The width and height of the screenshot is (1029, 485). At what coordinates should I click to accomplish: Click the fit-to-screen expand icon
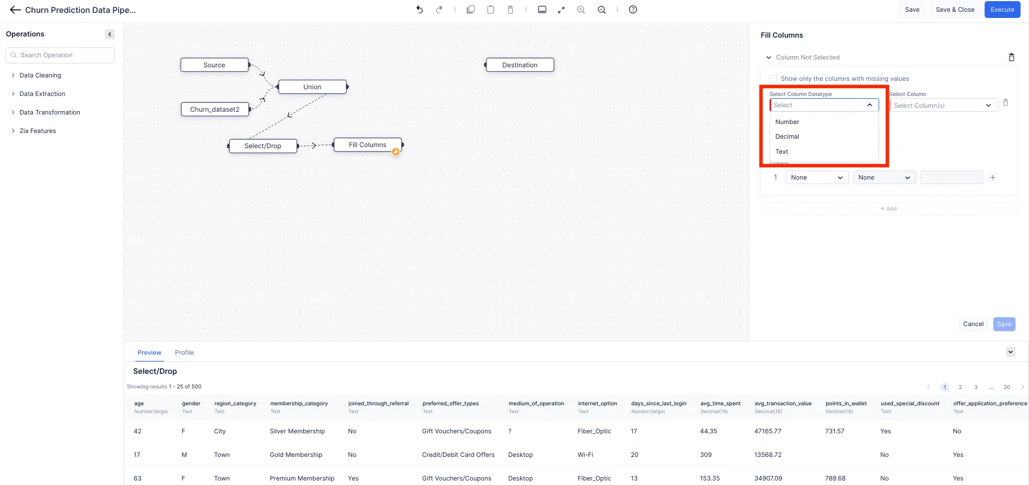(561, 10)
